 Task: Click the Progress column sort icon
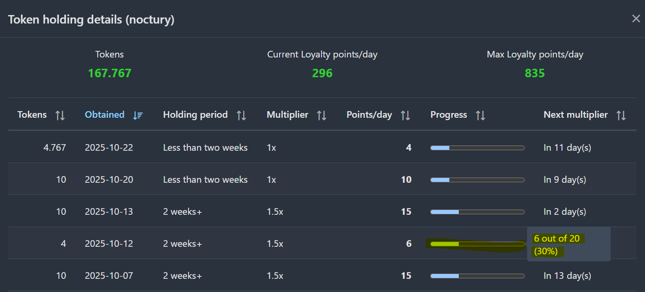coord(480,115)
